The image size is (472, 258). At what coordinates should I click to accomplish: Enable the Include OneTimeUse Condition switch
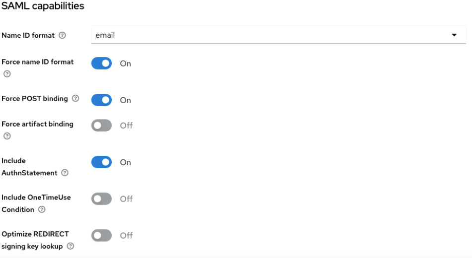pos(101,199)
